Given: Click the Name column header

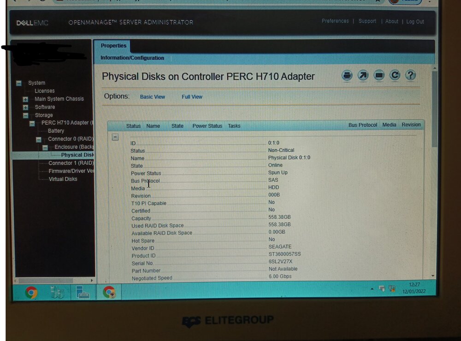Looking at the screenshot, I should (153, 126).
